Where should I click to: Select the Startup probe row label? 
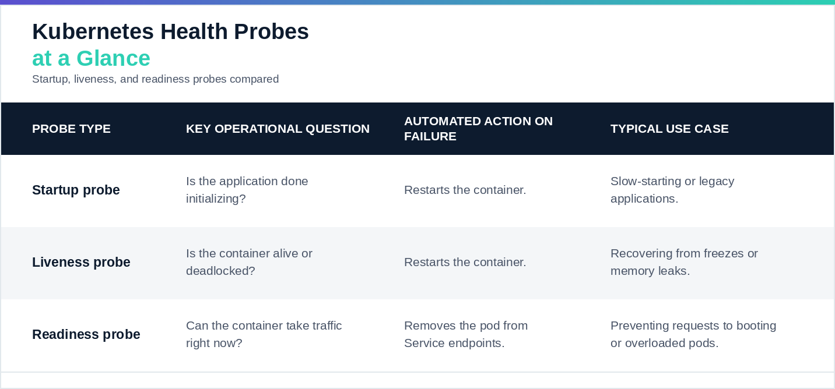(x=76, y=190)
